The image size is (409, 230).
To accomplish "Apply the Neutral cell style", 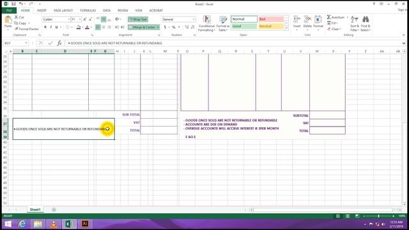I will (x=271, y=26).
